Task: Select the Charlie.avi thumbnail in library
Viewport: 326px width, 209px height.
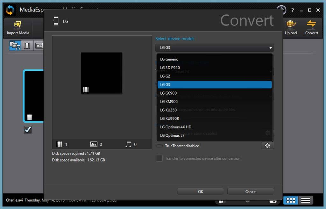Action: pos(34,96)
